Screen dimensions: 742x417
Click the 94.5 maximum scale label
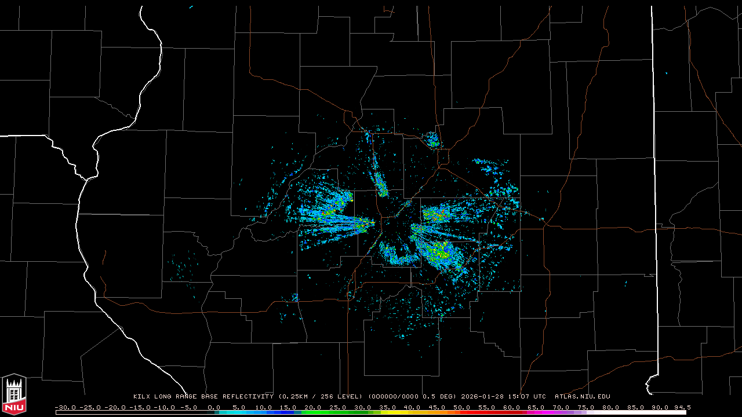click(x=682, y=407)
